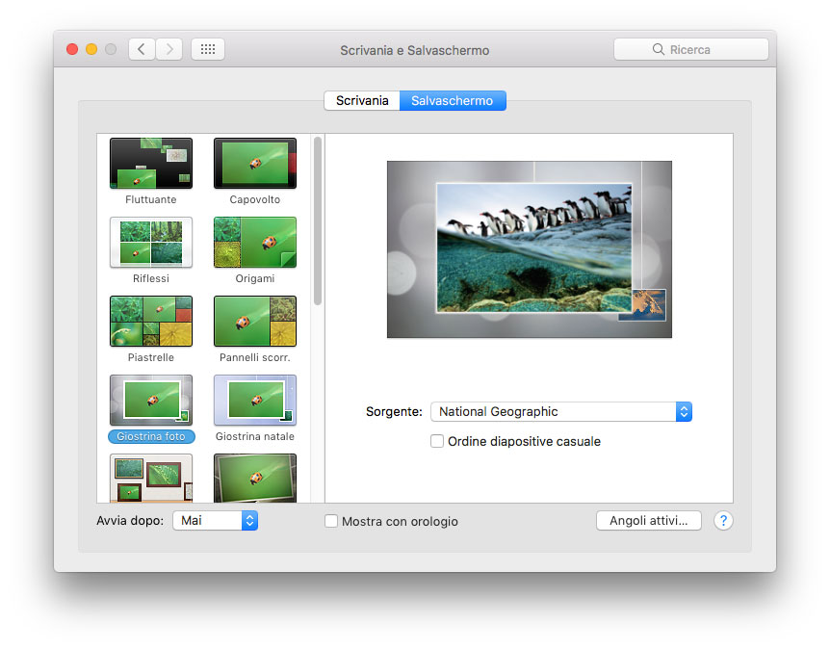
Task: Click the magnifying glass search icon
Action: click(658, 49)
